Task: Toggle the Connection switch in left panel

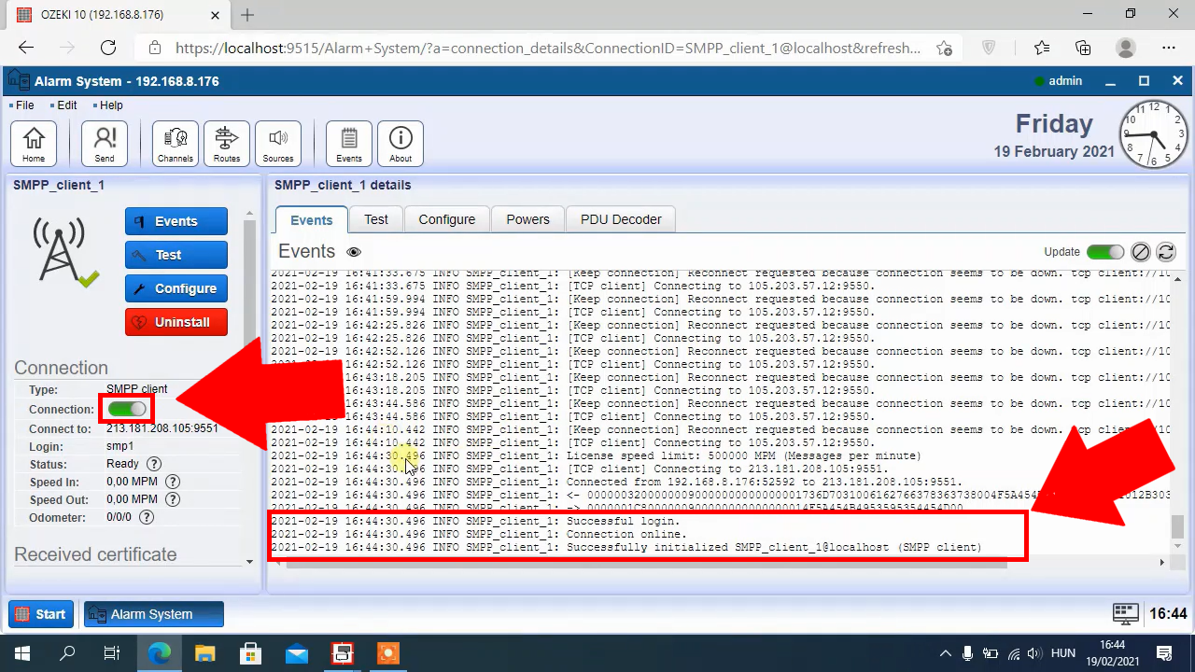Action: pos(127,409)
